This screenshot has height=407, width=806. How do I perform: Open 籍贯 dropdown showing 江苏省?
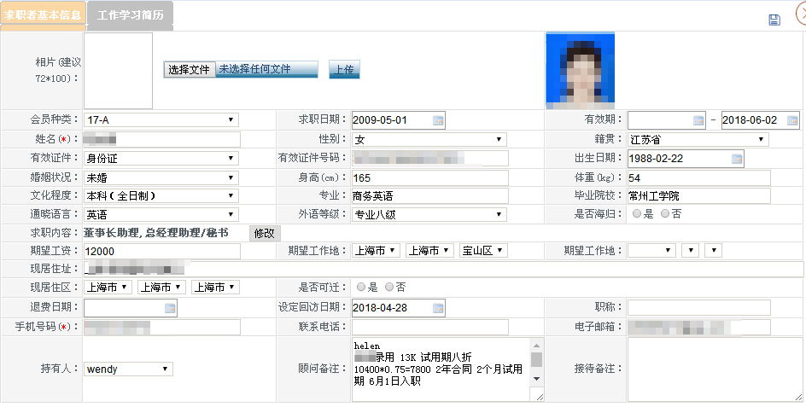point(698,139)
